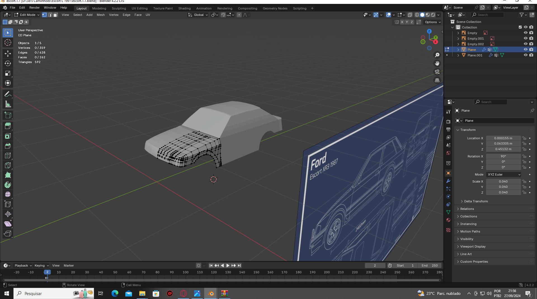Viewport: 537px width, 299px height.
Task: Open the Options dropdown
Action: 432,22
